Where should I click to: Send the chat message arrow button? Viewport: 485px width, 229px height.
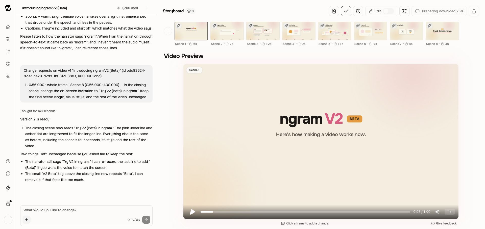(x=146, y=220)
